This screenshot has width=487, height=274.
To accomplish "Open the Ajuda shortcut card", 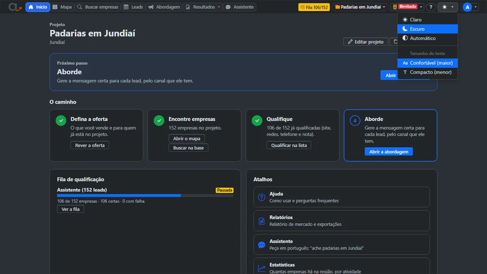I will 342,197.
